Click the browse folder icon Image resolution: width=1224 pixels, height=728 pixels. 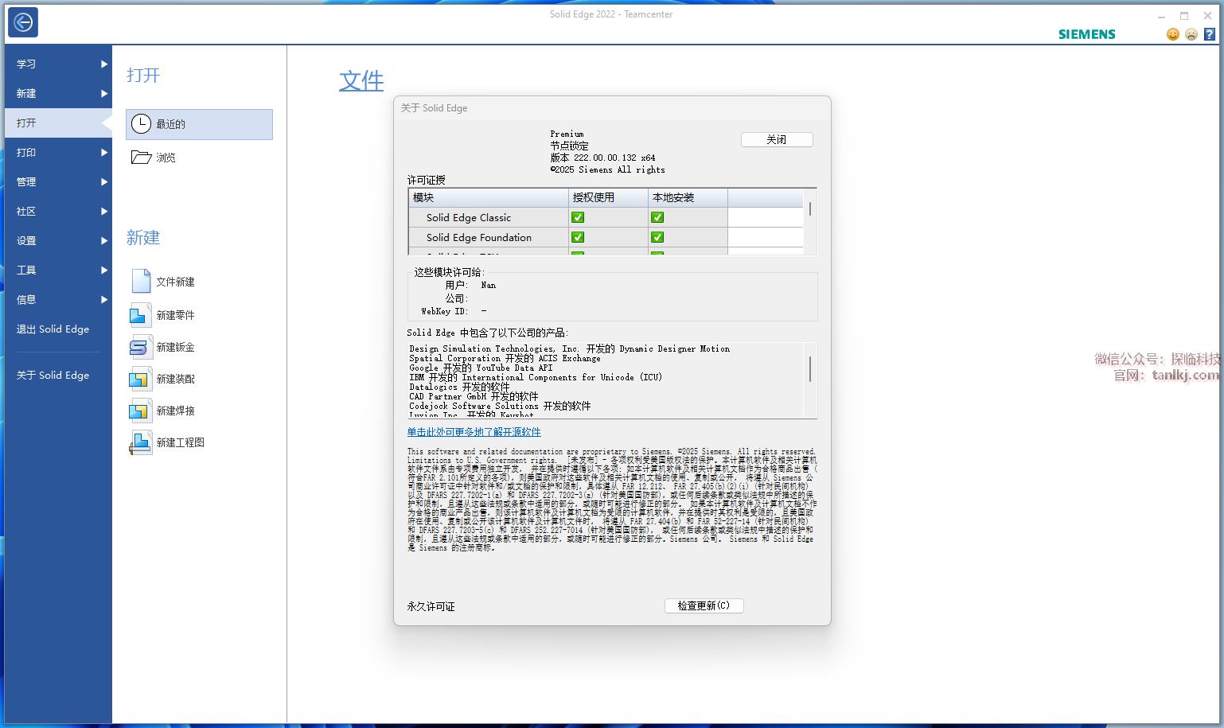click(x=141, y=158)
